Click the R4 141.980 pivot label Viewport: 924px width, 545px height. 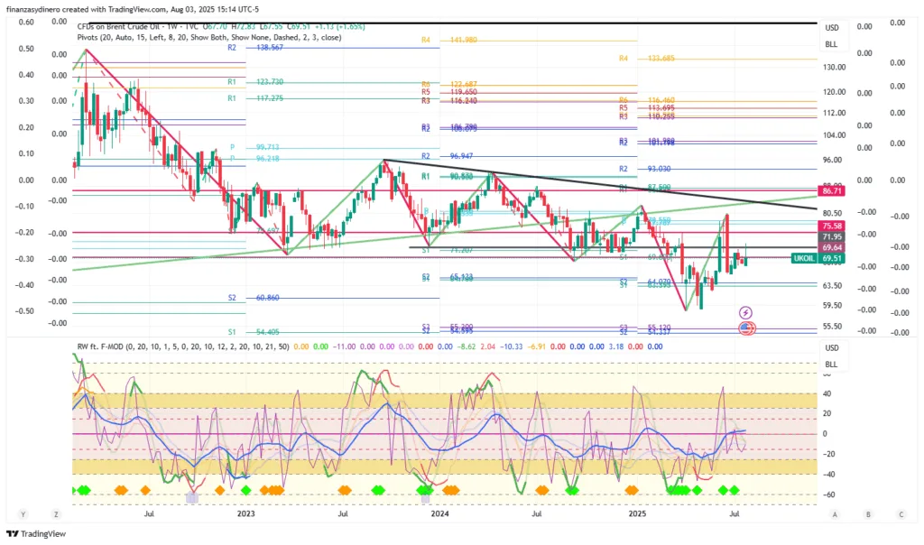[x=449, y=40]
